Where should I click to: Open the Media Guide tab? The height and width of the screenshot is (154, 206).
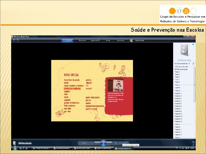pos(140,40)
